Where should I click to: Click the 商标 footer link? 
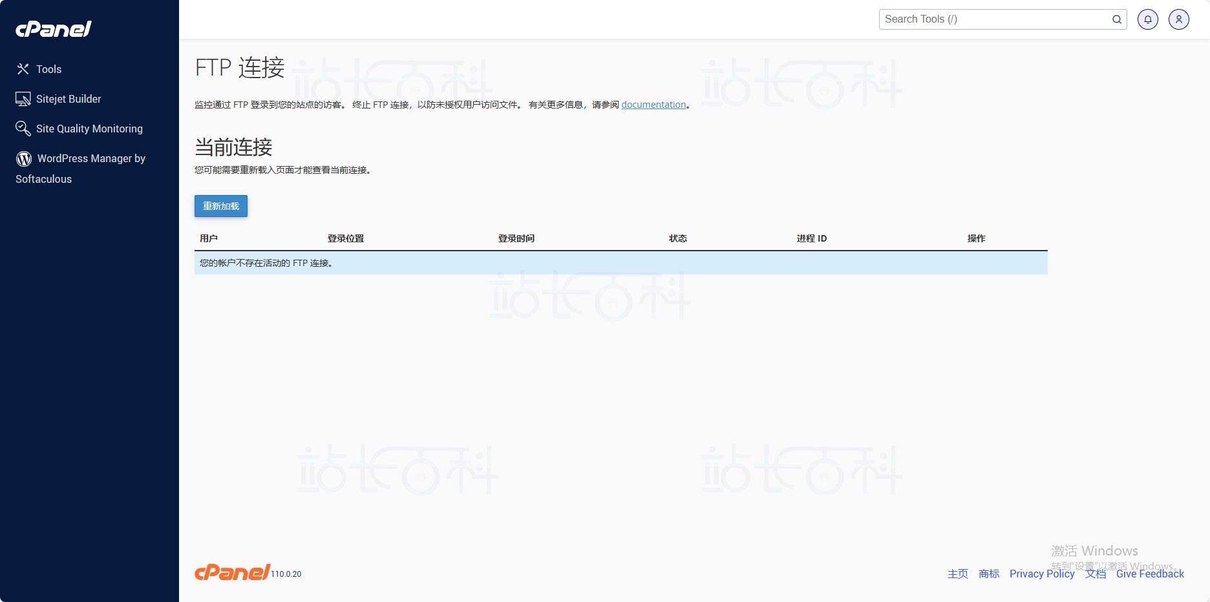[x=988, y=574]
